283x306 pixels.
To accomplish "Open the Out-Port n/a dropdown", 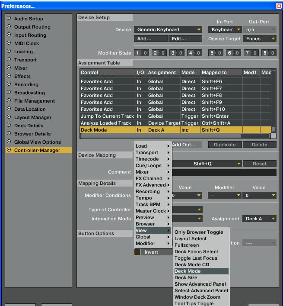I will click(x=260, y=29).
